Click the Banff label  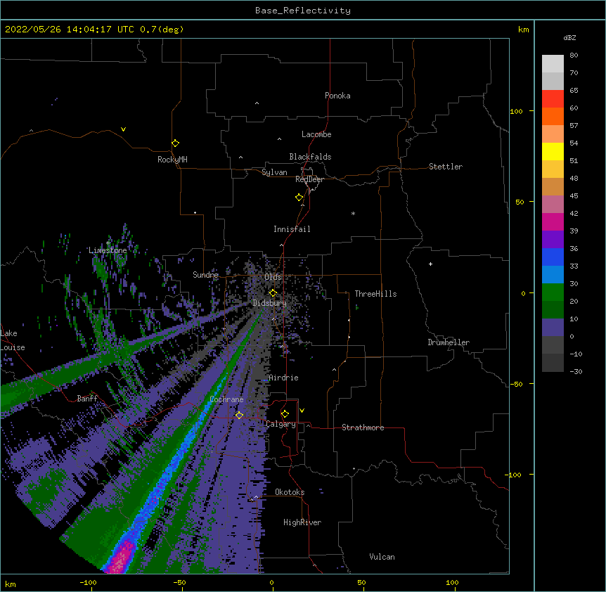(x=87, y=399)
